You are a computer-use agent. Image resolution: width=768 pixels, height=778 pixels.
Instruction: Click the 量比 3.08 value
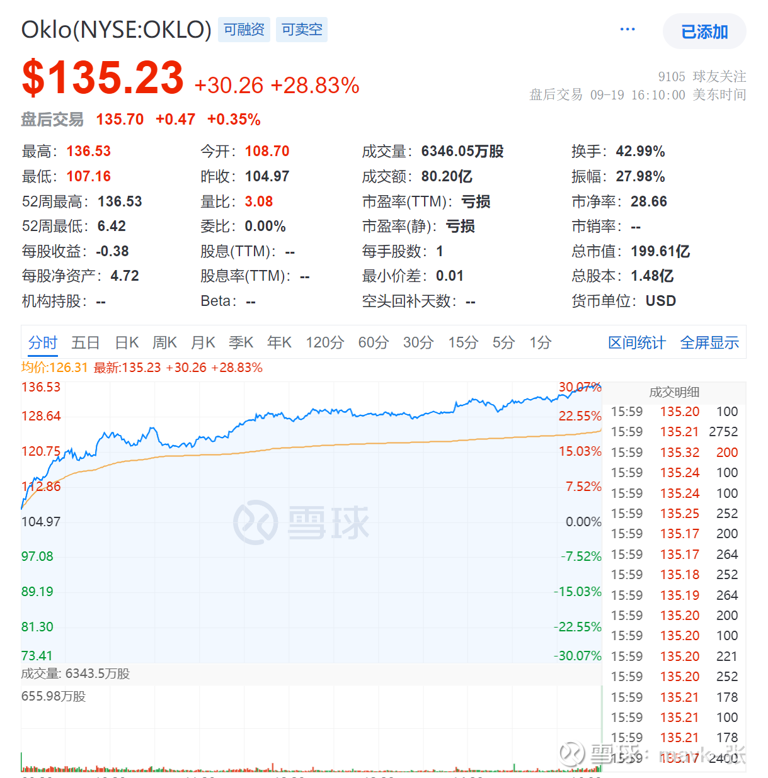pos(259,201)
